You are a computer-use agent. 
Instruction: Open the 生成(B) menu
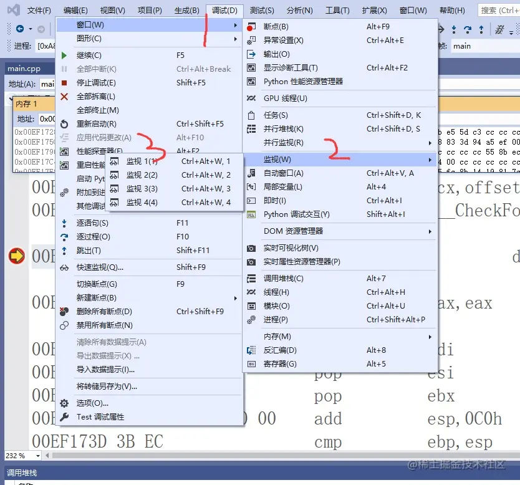click(x=186, y=11)
